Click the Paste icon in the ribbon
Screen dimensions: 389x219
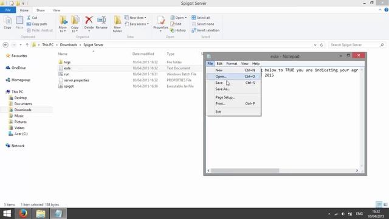coord(19,23)
